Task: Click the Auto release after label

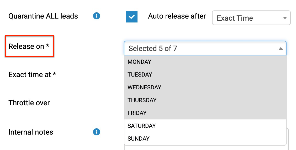Action: coord(177,16)
